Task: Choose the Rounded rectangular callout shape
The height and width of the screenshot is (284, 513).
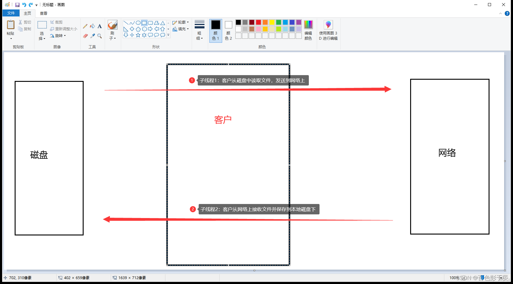Action: [150, 35]
